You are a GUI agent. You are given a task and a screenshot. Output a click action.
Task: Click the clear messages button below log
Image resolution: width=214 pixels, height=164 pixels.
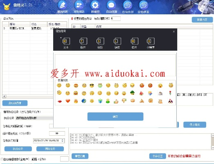(x=80, y=156)
